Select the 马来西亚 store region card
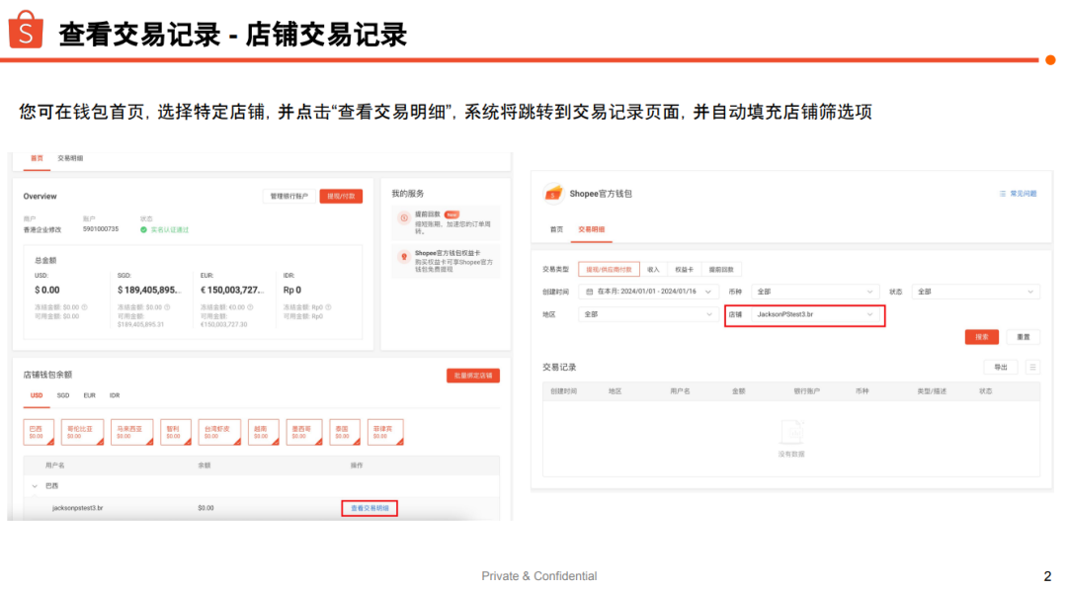The height and width of the screenshot is (593, 1067). [x=131, y=432]
